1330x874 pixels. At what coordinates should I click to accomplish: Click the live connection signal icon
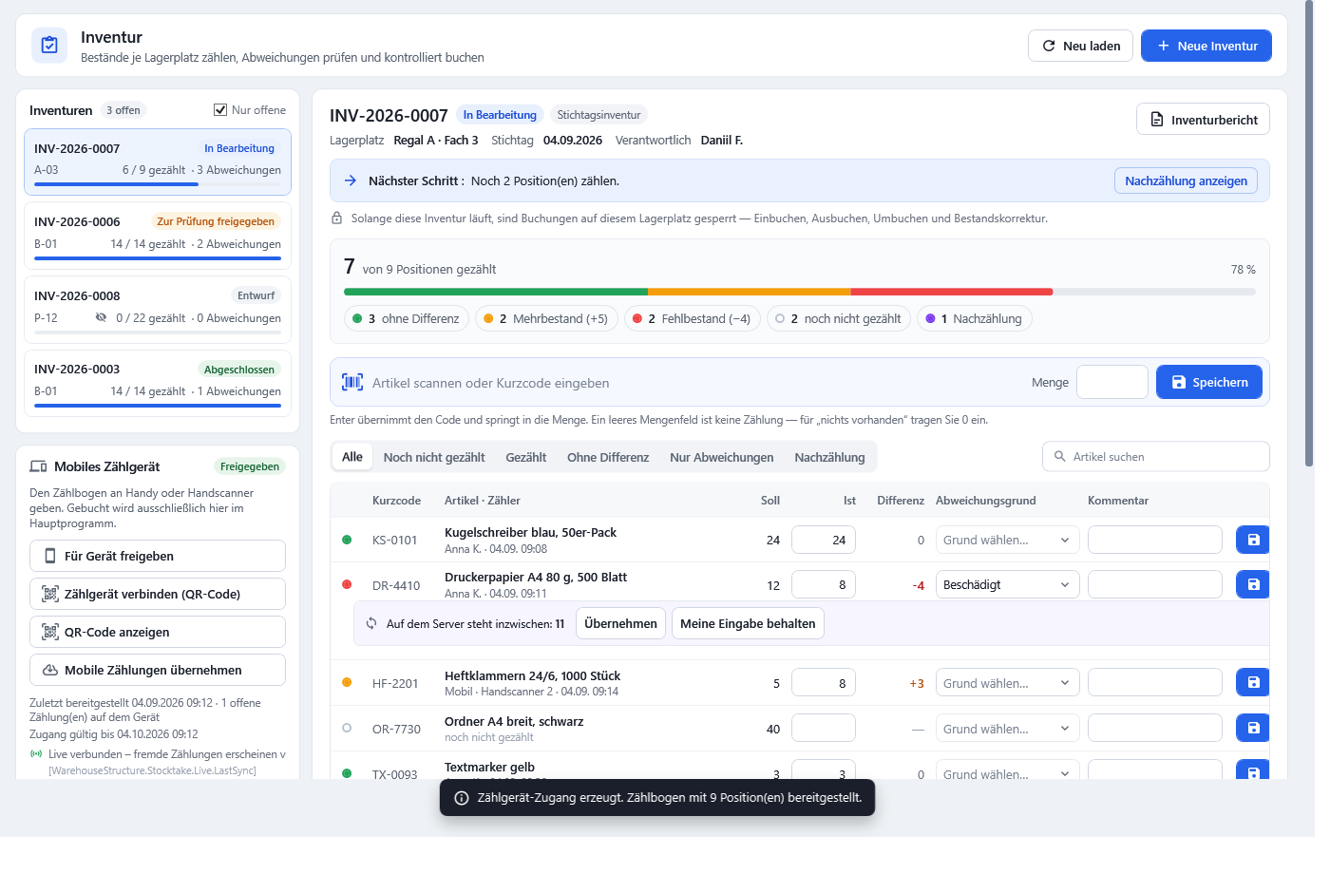(36, 754)
